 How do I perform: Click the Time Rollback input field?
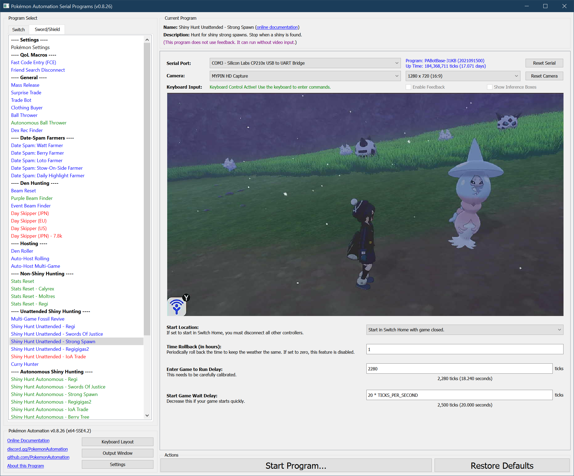point(464,349)
